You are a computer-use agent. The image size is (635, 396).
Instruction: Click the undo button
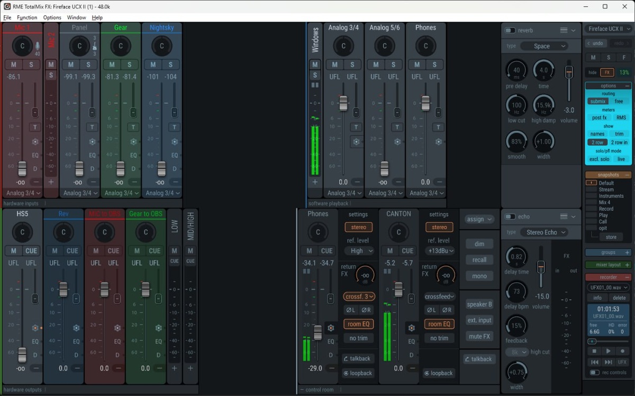[595, 43]
